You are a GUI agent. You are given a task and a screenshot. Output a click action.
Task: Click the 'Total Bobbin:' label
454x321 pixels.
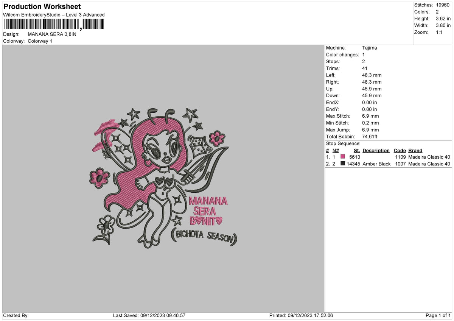coord(340,136)
